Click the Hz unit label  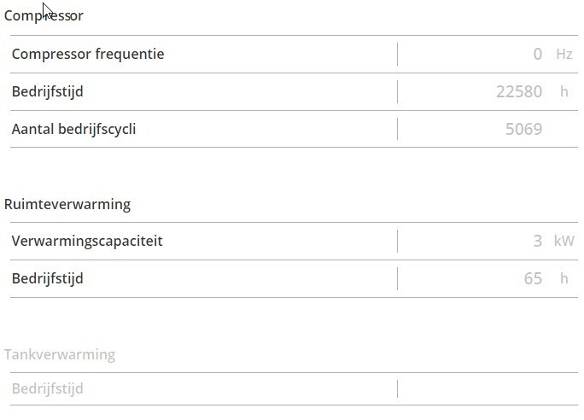point(564,55)
